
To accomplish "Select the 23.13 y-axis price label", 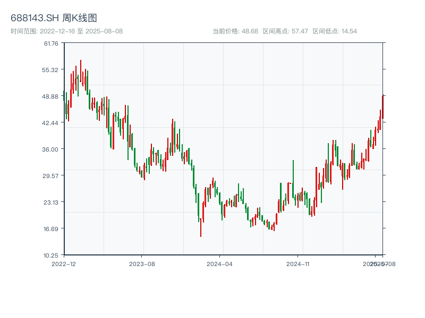I will click(52, 202).
